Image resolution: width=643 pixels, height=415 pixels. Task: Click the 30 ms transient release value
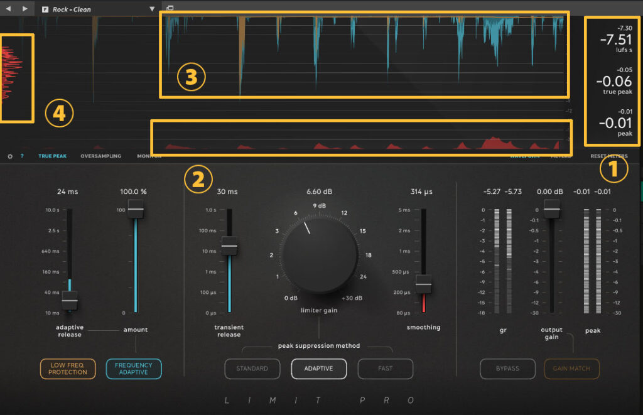click(227, 191)
